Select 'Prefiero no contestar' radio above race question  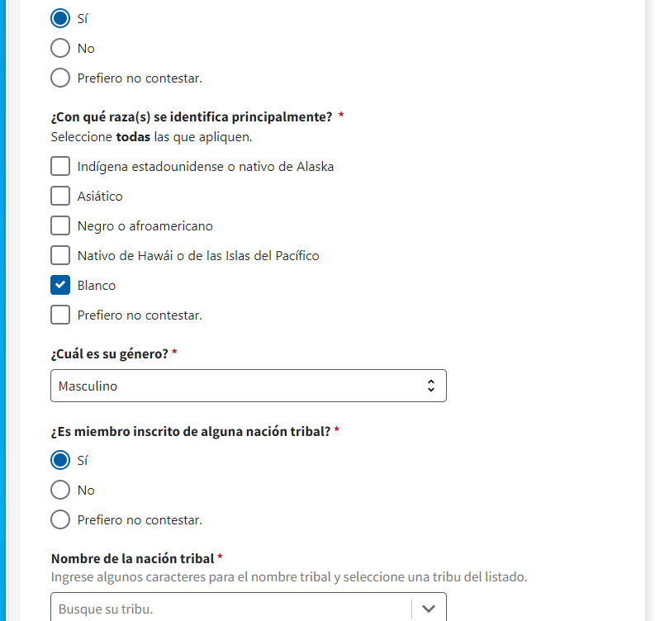[x=60, y=78]
